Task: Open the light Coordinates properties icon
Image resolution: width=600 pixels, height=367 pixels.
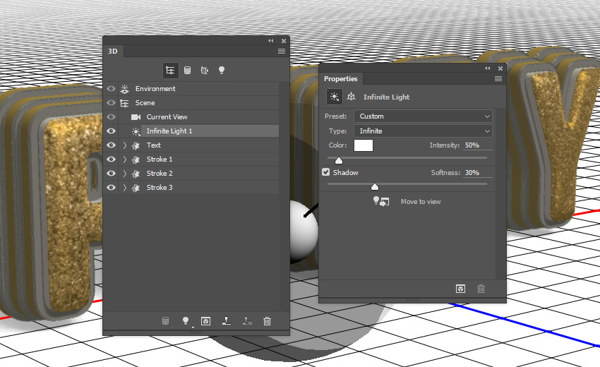Action: (351, 97)
